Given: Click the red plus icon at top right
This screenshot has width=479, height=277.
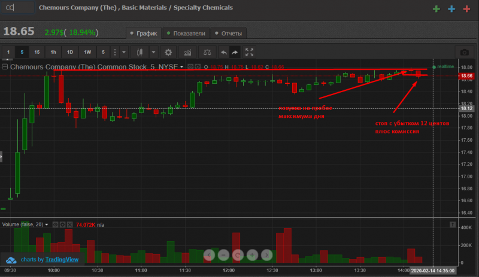Looking at the screenshot, I should (x=466, y=9).
